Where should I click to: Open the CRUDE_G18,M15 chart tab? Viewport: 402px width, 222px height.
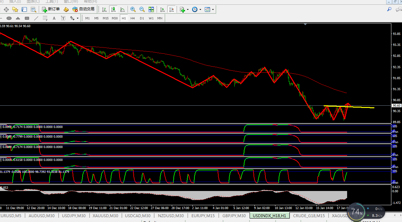[x=309, y=216]
